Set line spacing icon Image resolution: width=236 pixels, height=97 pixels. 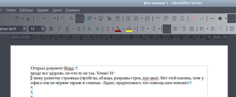pos(202,29)
